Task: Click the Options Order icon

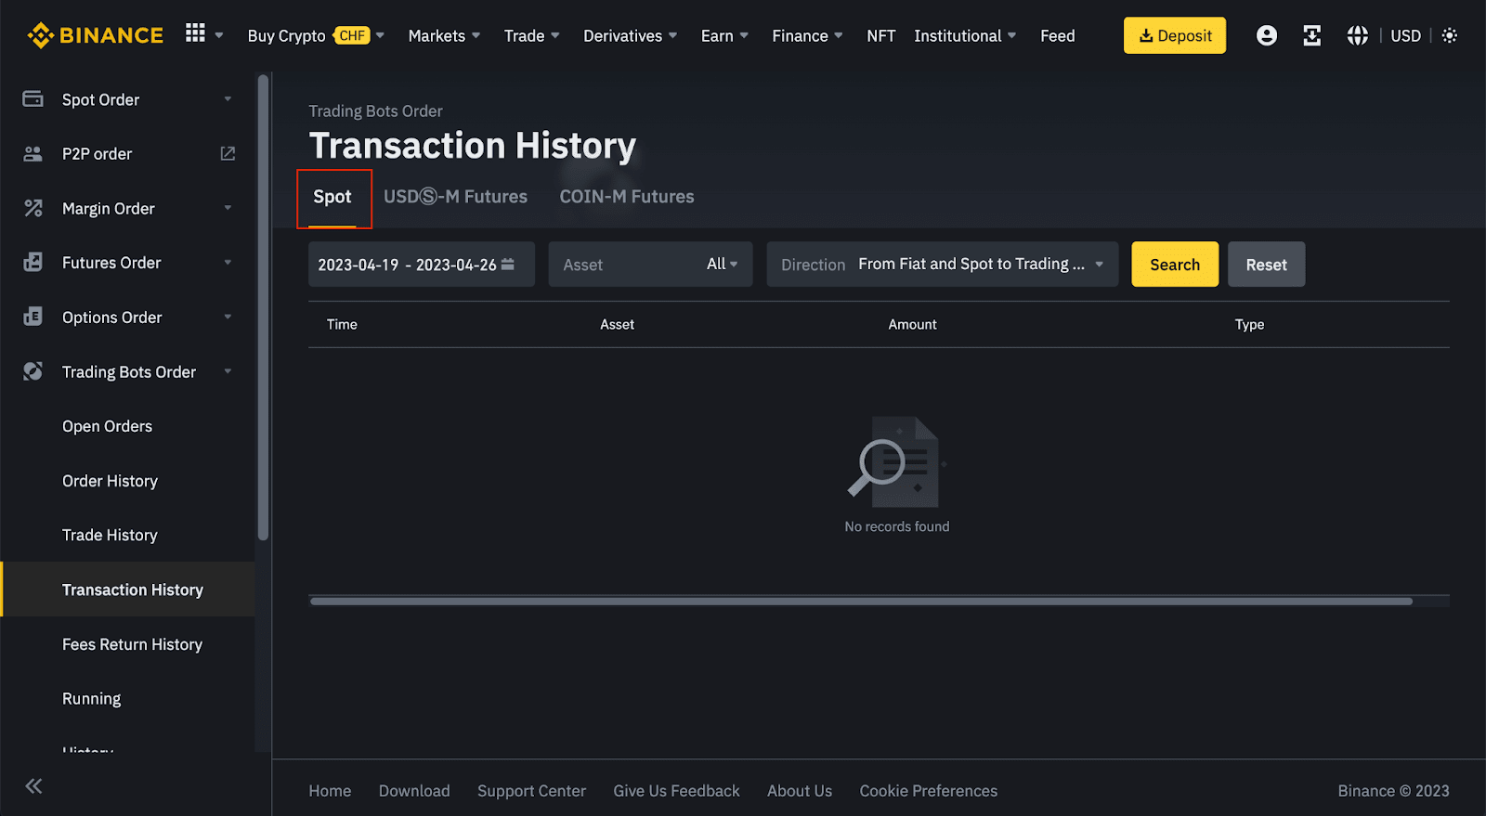Action: pos(33,317)
